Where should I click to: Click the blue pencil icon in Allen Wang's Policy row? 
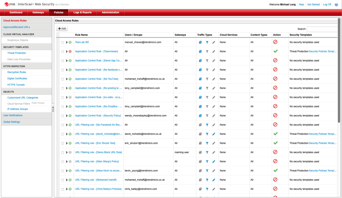pyautogui.click(x=214, y=161)
